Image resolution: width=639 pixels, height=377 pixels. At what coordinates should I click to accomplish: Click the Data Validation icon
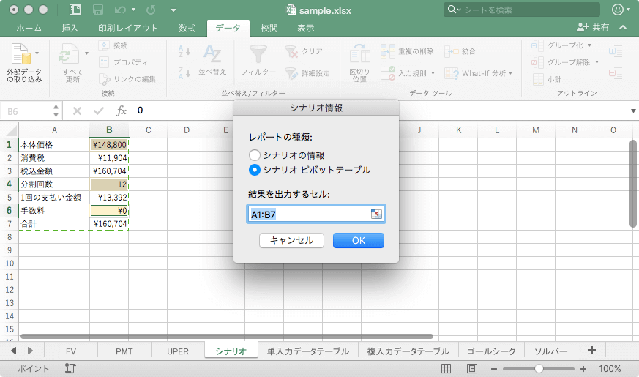387,73
